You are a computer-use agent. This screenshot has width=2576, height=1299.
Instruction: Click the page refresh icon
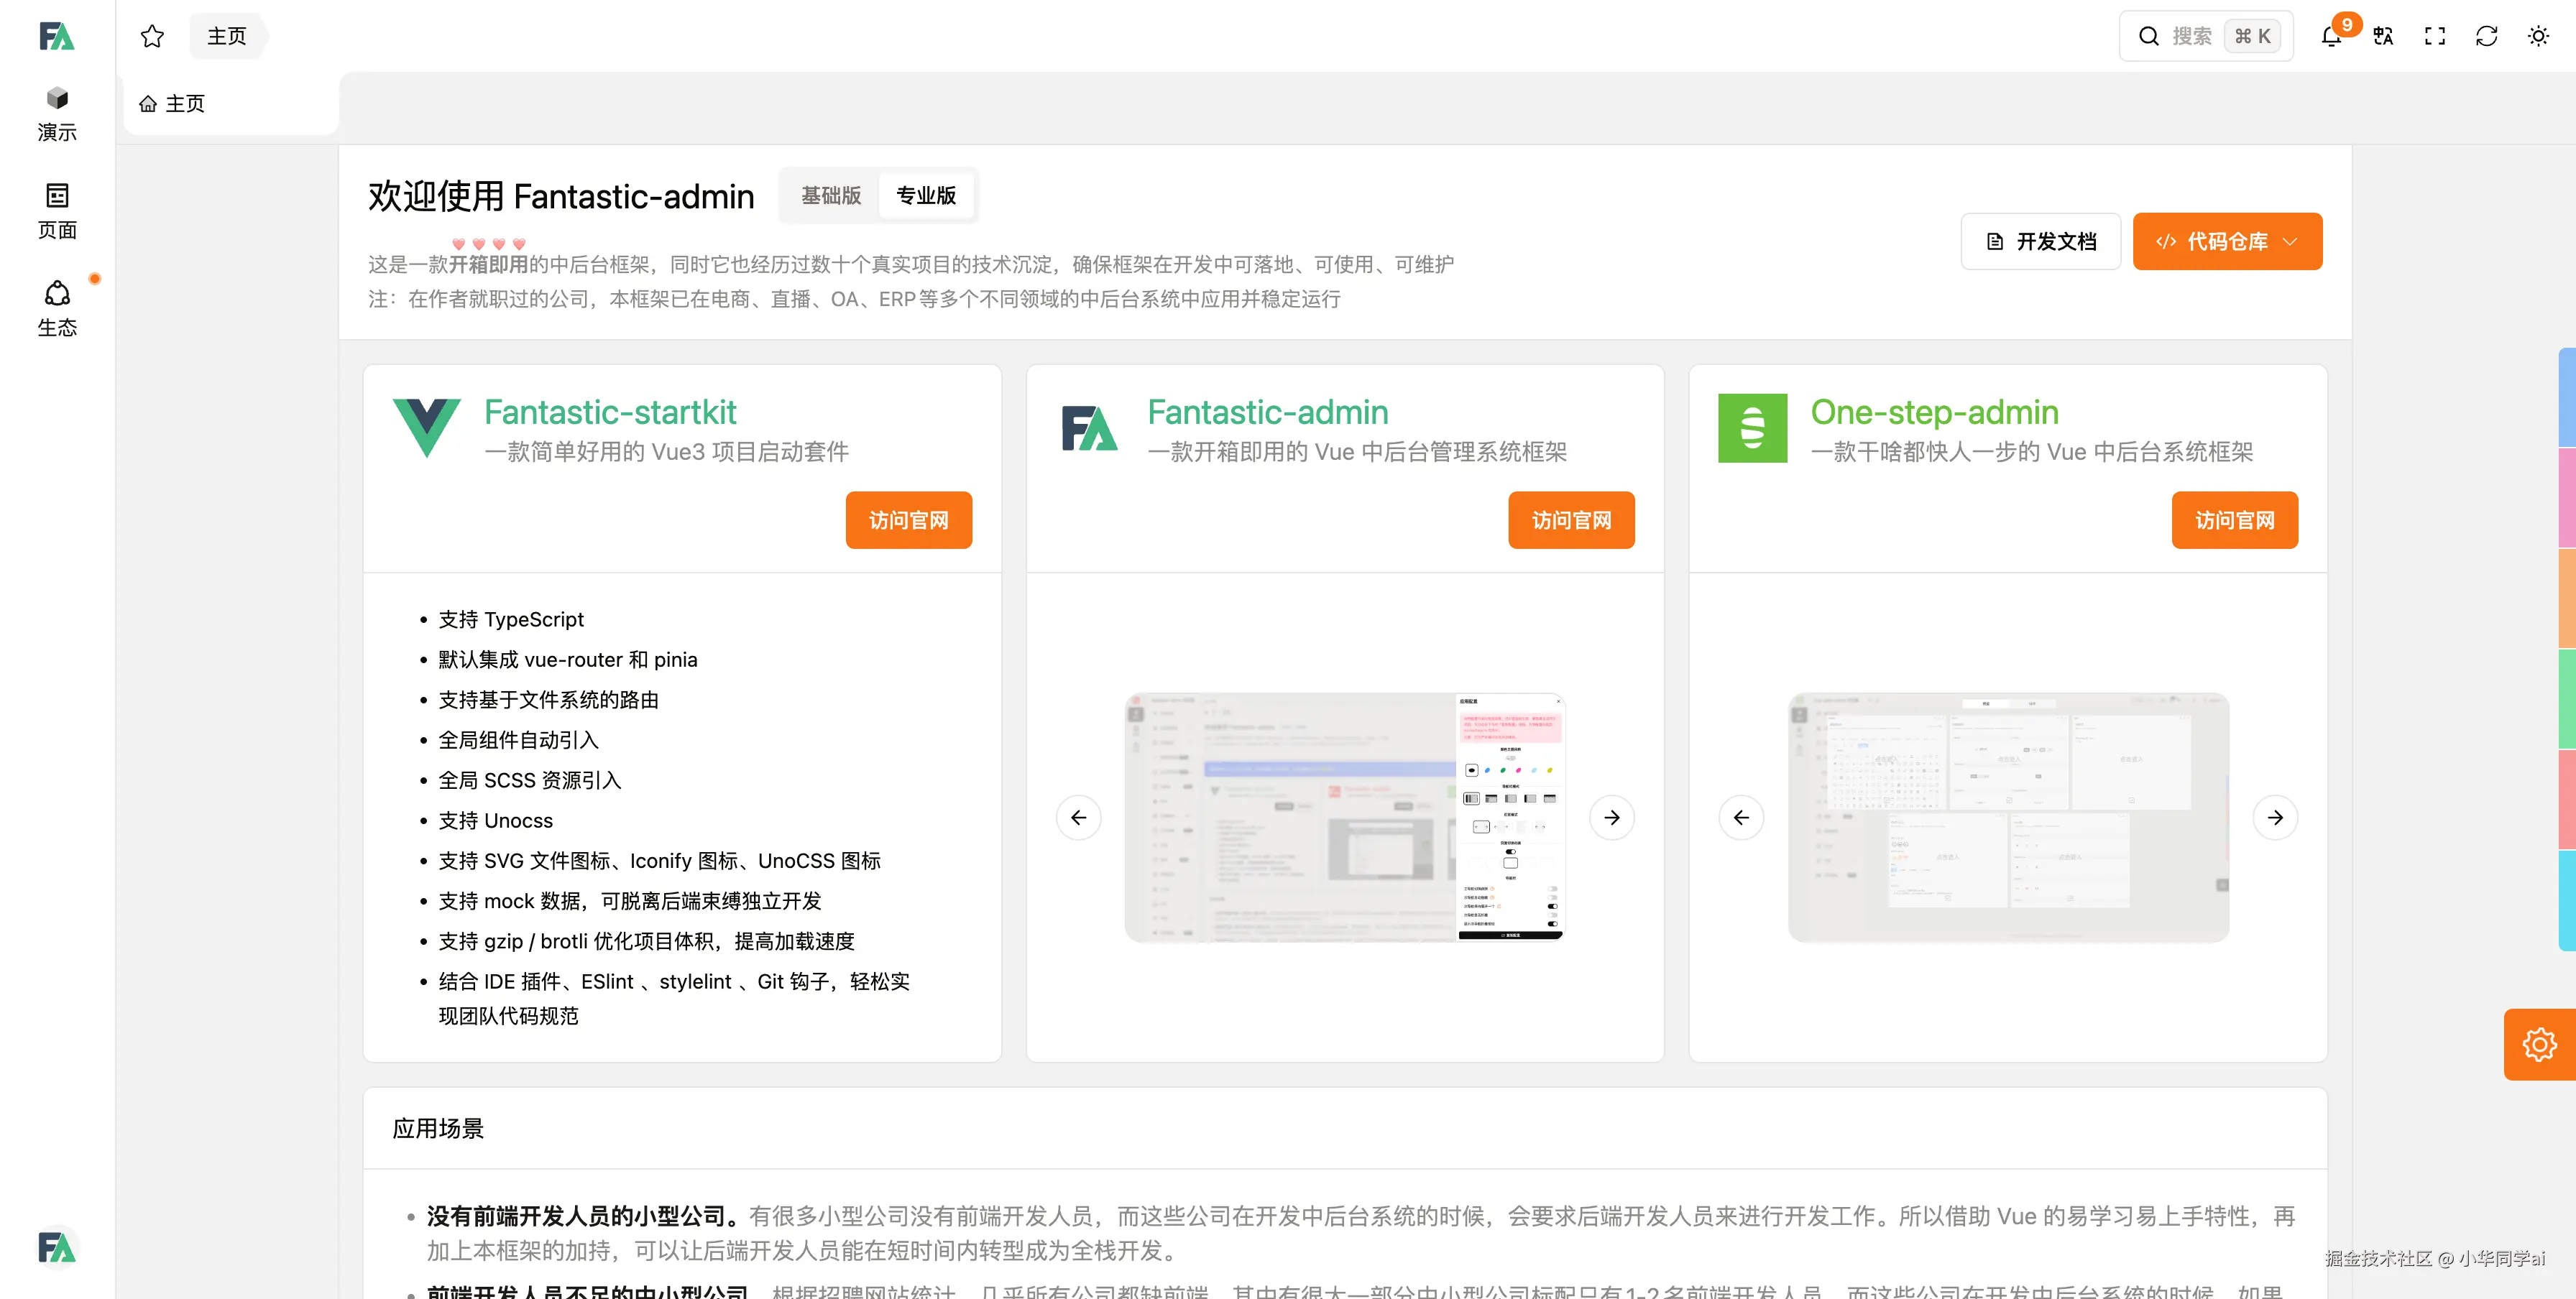click(2486, 37)
